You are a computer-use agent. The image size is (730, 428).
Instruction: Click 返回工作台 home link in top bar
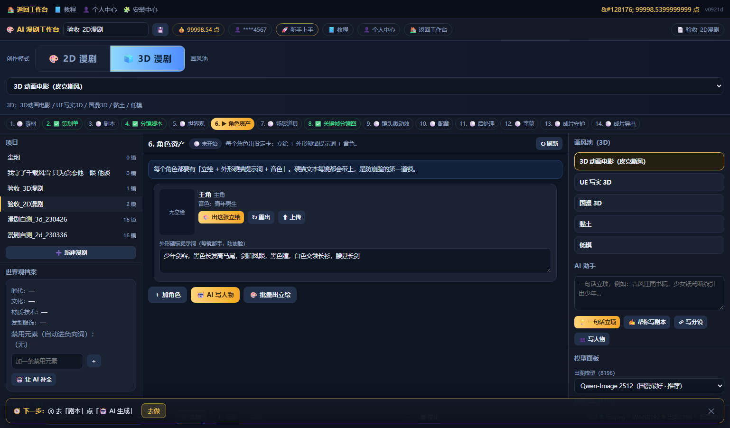click(x=28, y=9)
